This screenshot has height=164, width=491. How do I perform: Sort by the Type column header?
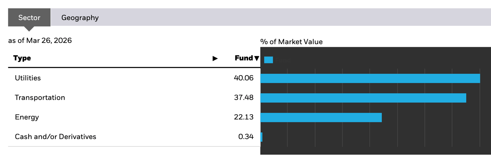click(x=22, y=58)
